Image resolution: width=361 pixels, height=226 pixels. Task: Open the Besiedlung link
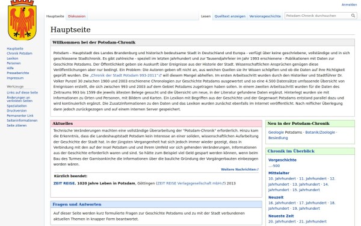tap(278, 138)
